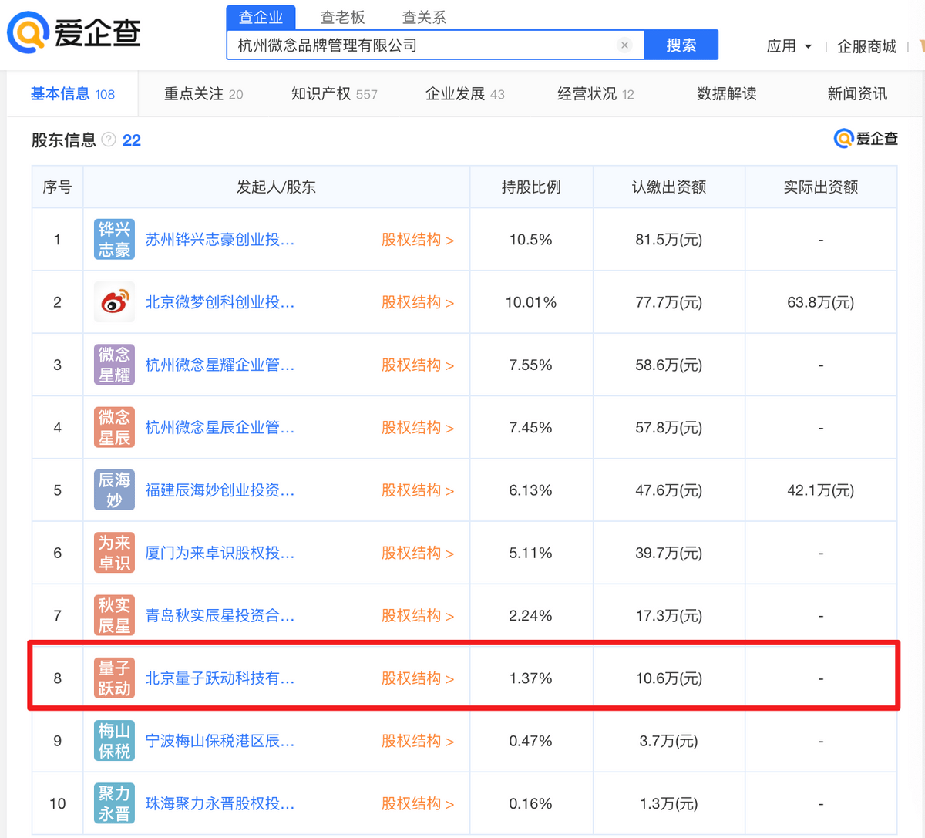Open the 知识产权 tab
The image size is (925, 838).
(334, 94)
